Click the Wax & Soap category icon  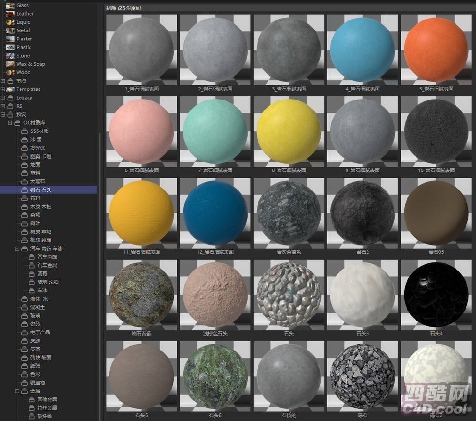10,64
